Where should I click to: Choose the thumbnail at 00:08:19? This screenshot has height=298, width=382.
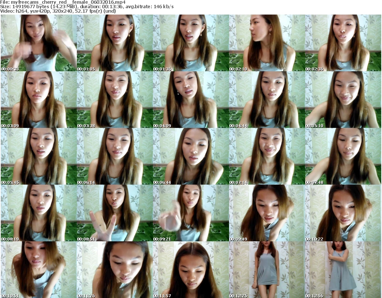point(38,213)
